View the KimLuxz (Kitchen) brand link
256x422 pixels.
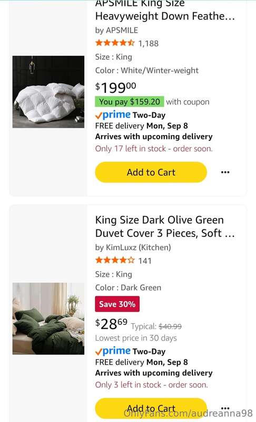pyautogui.click(x=133, y=247)
